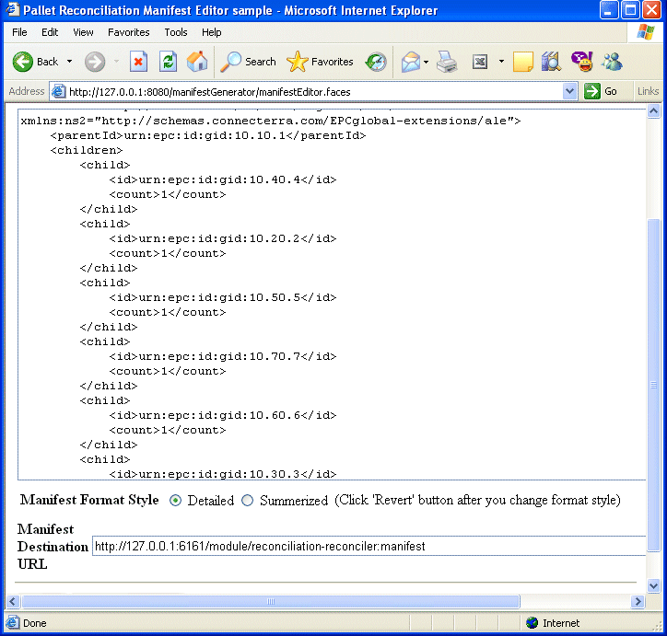Open the Research books icon
The height and width of the screenshot is (636, 667).
(x=551, y=62)
